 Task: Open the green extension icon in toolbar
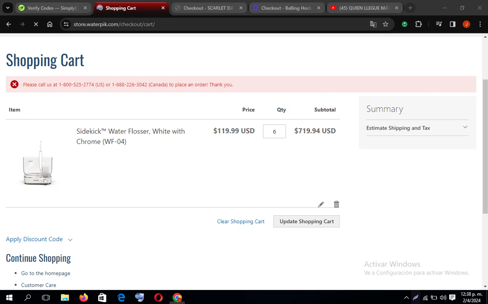tap(405, 24)
